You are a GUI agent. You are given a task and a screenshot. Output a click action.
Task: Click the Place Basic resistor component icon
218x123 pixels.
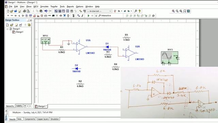12,16
